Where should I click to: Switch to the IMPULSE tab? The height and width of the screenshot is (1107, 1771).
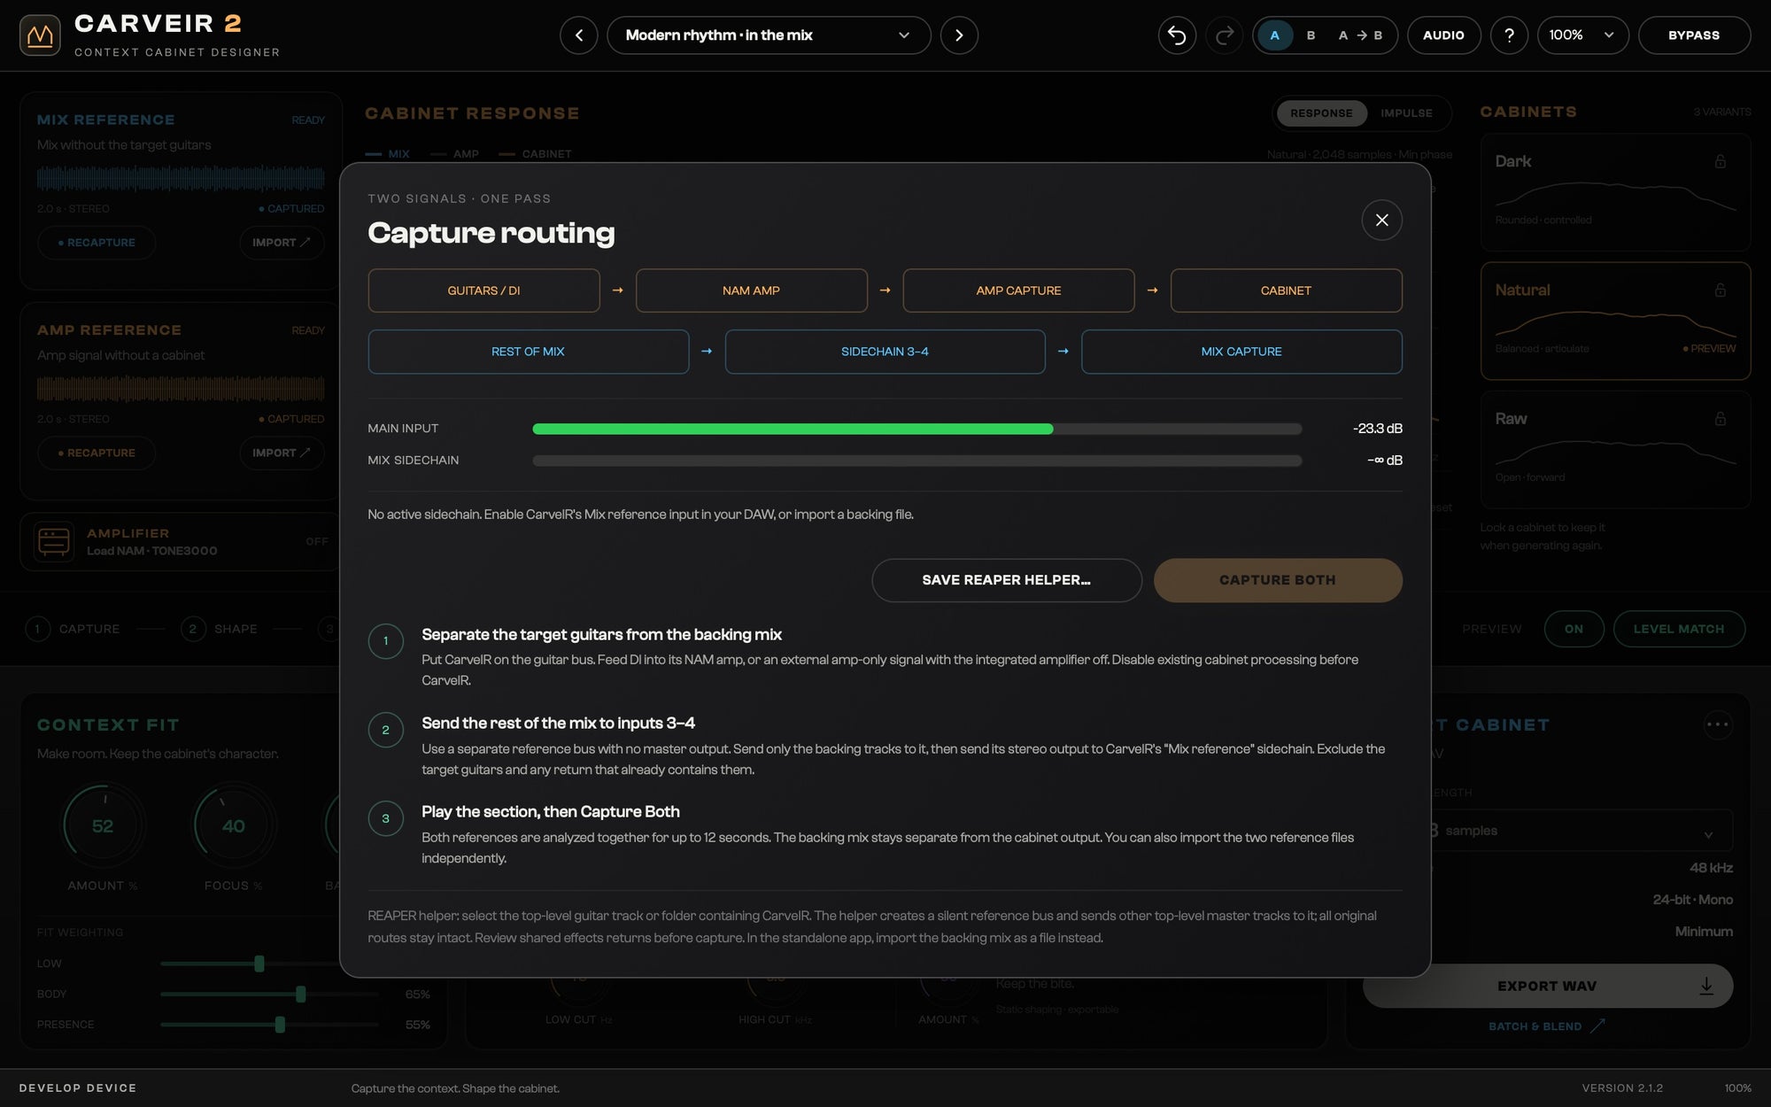pyautogui.click(x=1406, y=113)
